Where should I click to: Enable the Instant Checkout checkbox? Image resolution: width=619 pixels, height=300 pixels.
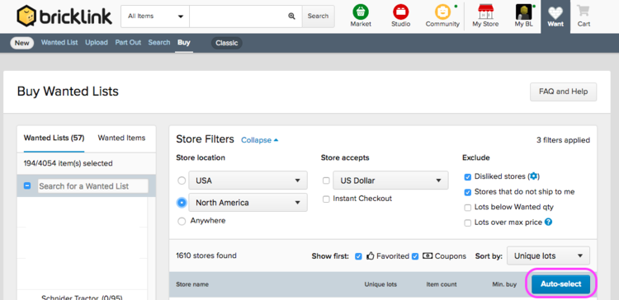pos(326,199)
